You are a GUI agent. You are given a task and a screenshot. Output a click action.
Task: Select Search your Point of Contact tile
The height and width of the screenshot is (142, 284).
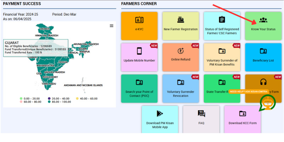[x=139, y=88]
